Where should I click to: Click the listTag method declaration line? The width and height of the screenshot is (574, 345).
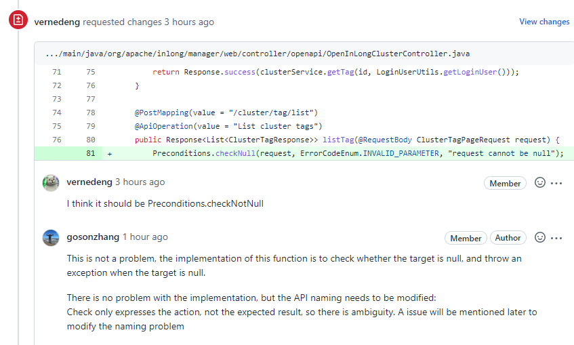pyautogui.click(x=347, y=140)
